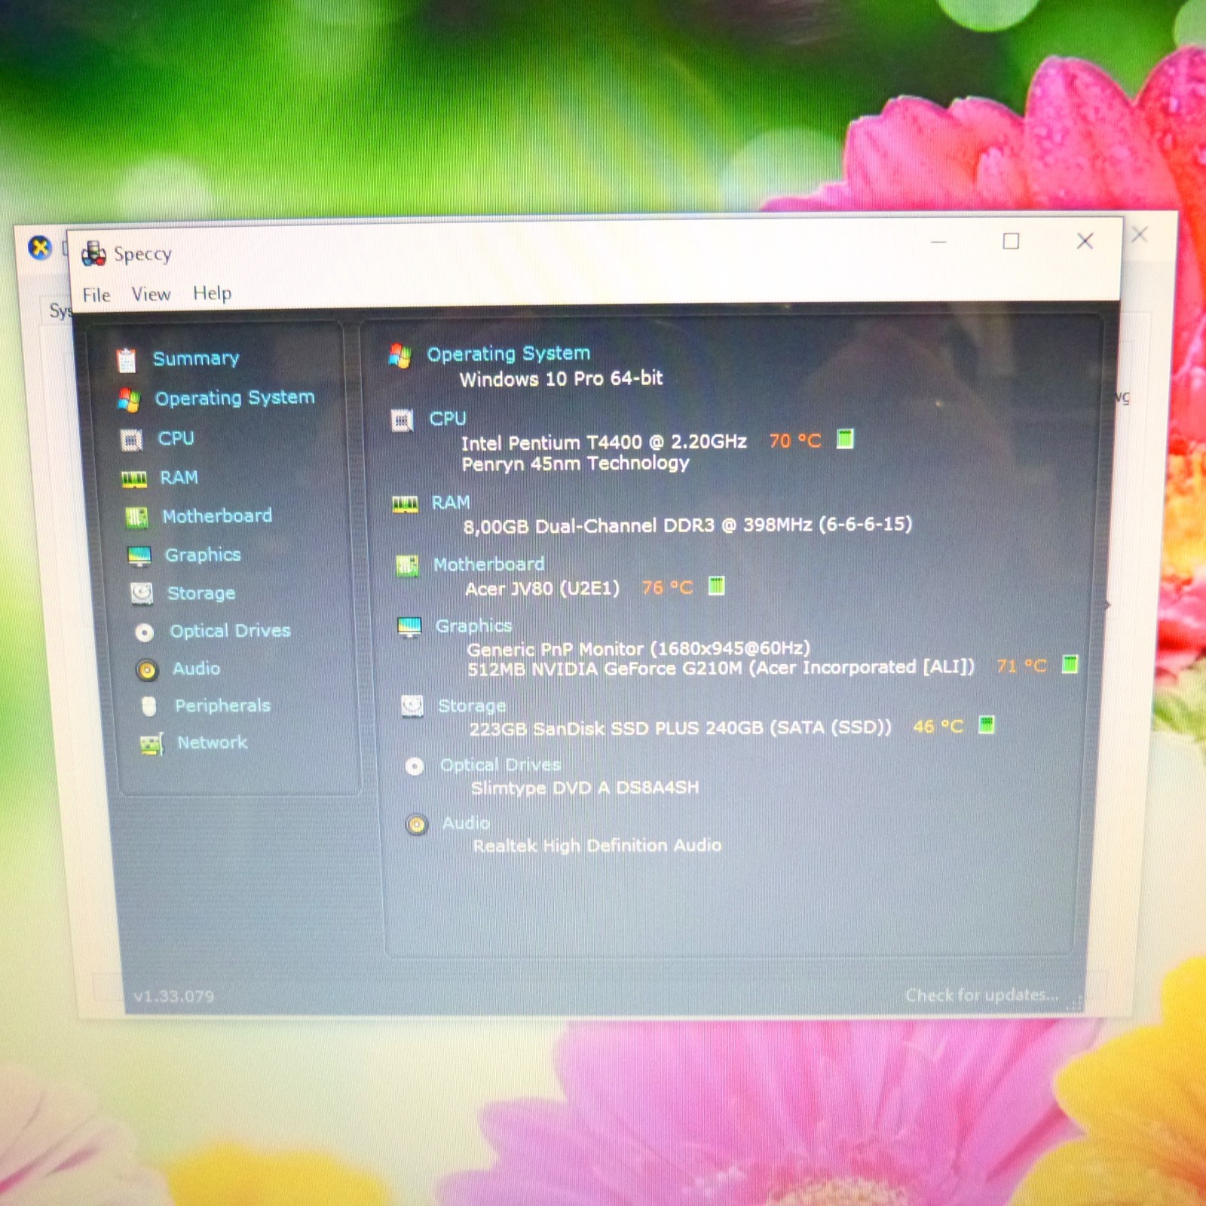Open the Audio heading link in summary

(467, 823)
